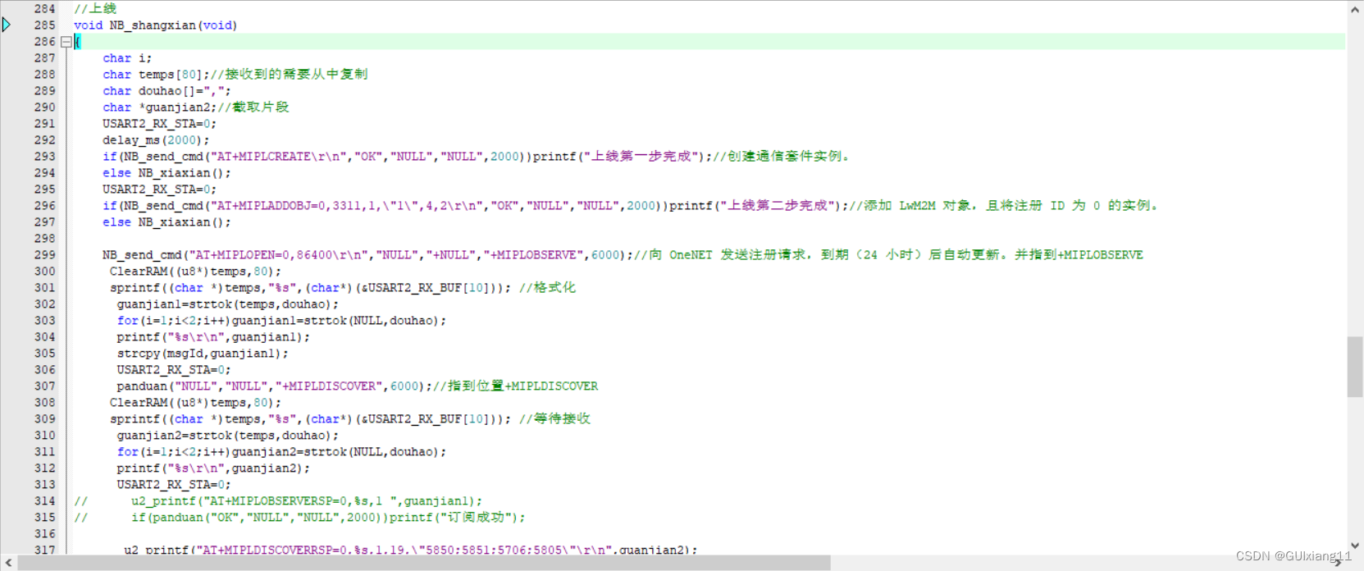Click 'USART2_RX_STA=0;' on line 313
The width and height of the screenshot is (1364, 571).
click(x=174, y=485)
